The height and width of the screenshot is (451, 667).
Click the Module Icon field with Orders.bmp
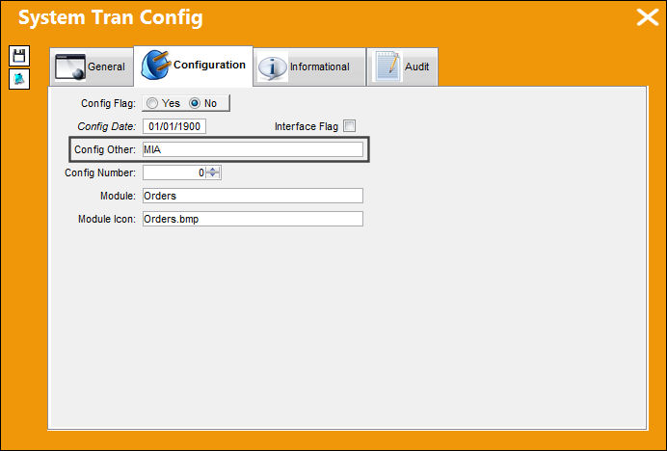(253, 219)
